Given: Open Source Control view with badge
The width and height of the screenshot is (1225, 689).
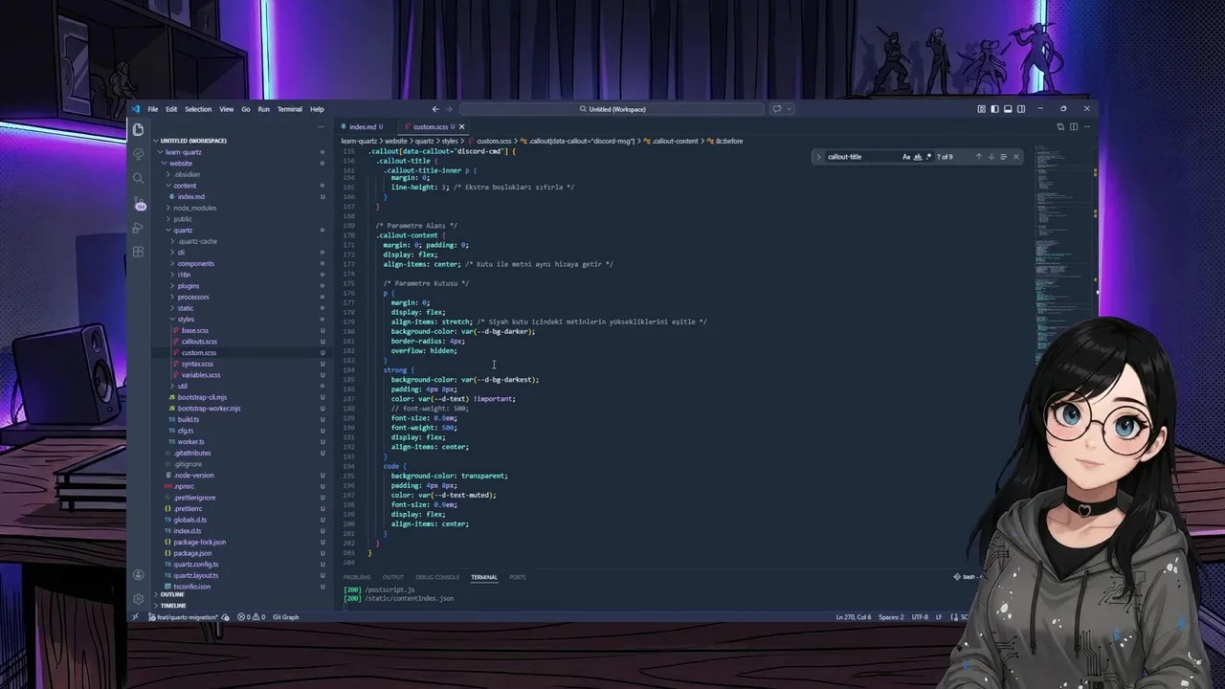Looking at the screenshot, I should tap(139, 204).
